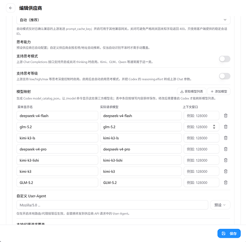The image size is (246, 242).
Task: Remove the kimi-k3-lishi model row
Action: [226, 160]
